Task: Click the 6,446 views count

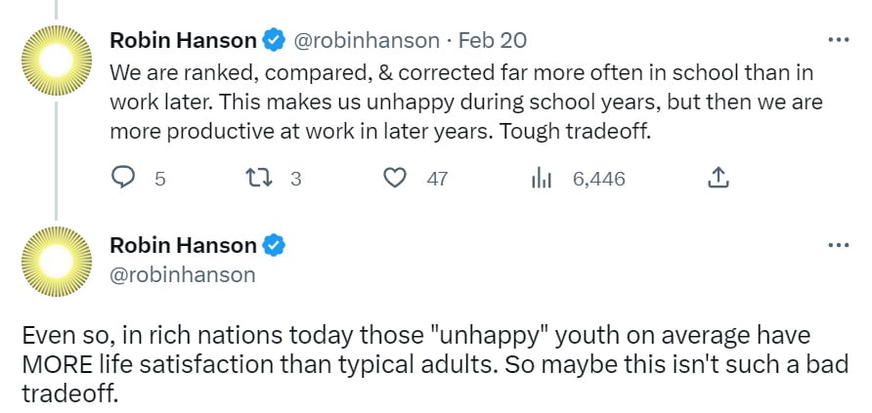Action: click(599, 179)
